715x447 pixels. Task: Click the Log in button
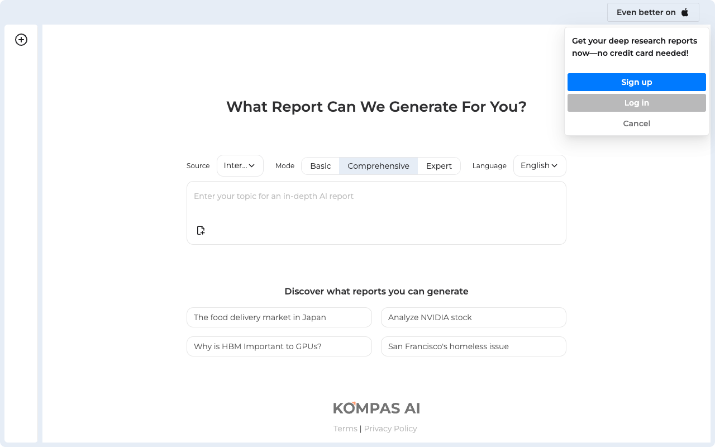point(637,103)
